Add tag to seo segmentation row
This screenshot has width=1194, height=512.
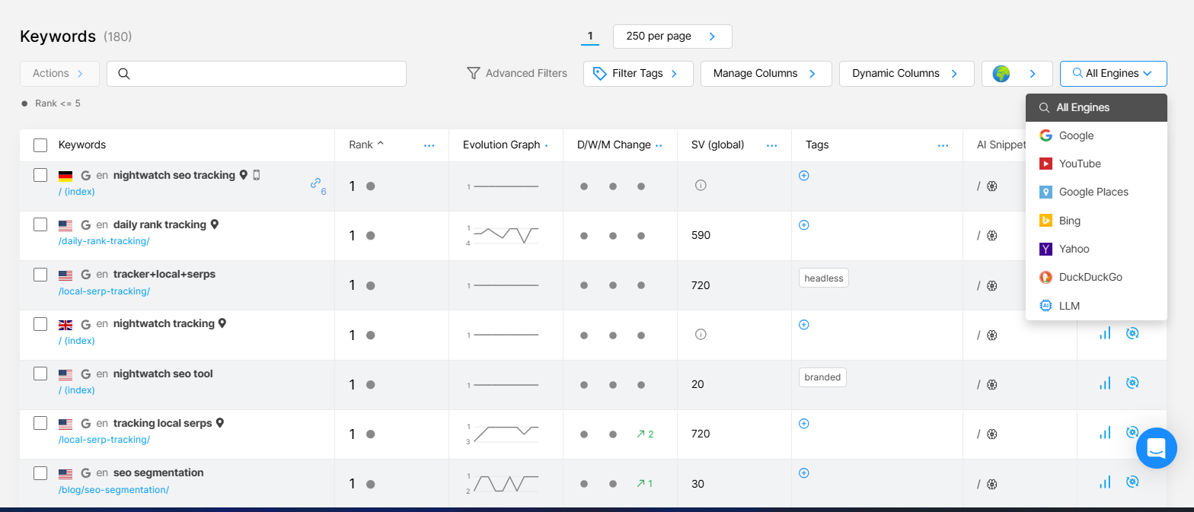803,472
